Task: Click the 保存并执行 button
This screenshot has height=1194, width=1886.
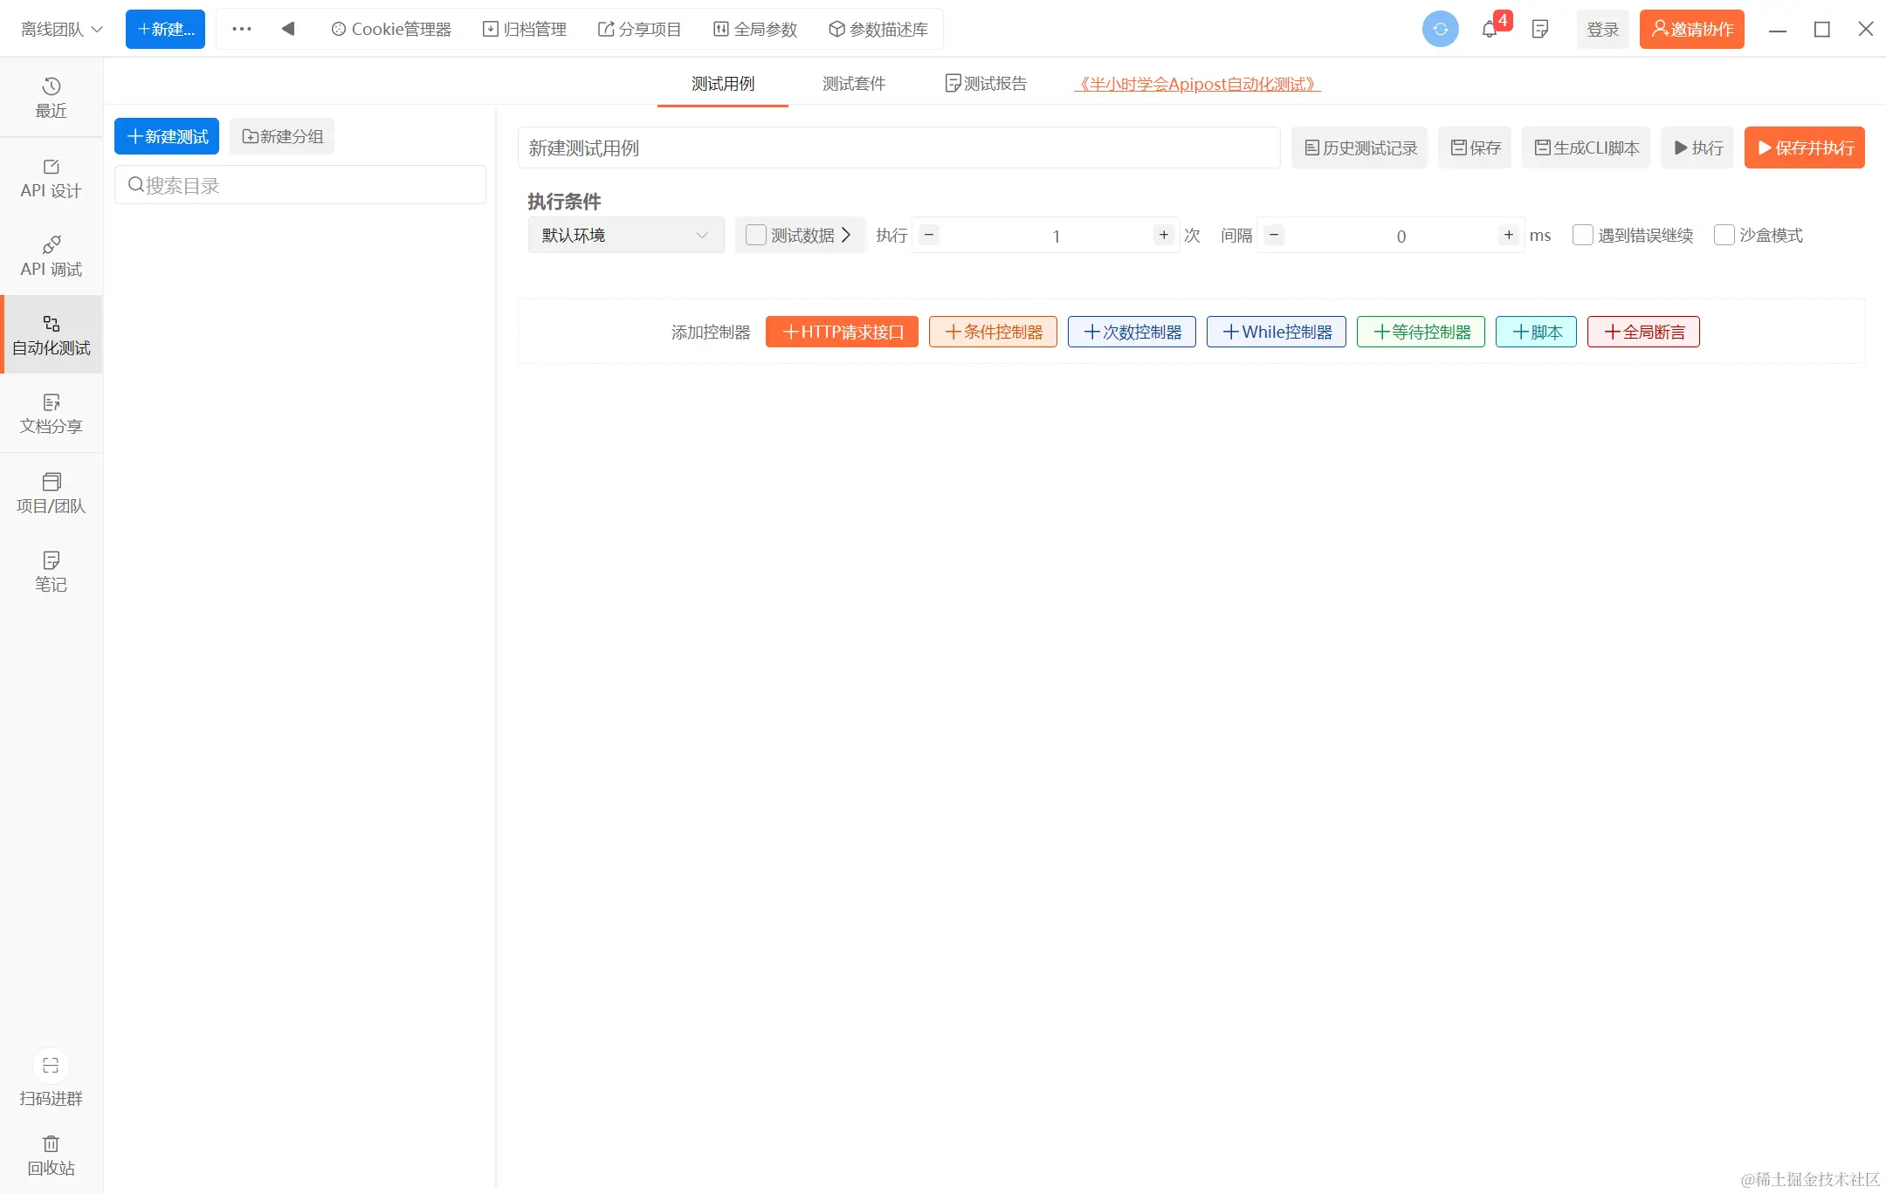Action: coord(1804,148)
